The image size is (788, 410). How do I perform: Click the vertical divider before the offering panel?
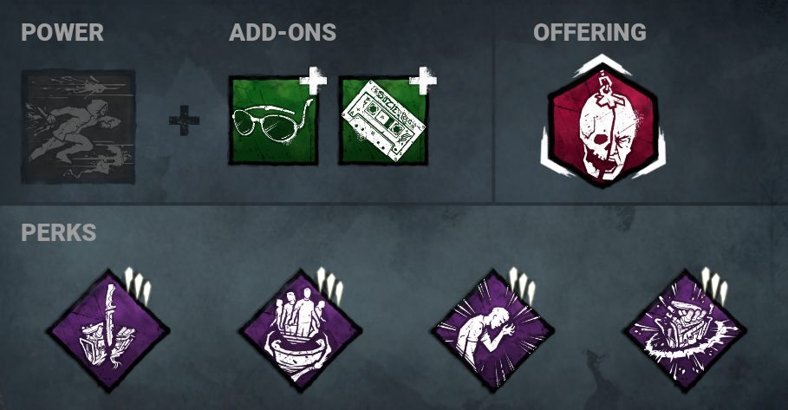click(x=493, y=121)
